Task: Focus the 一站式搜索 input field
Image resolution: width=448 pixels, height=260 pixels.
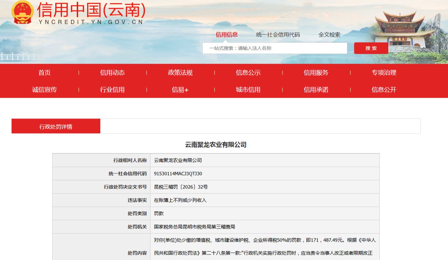Action: (275, 48)
